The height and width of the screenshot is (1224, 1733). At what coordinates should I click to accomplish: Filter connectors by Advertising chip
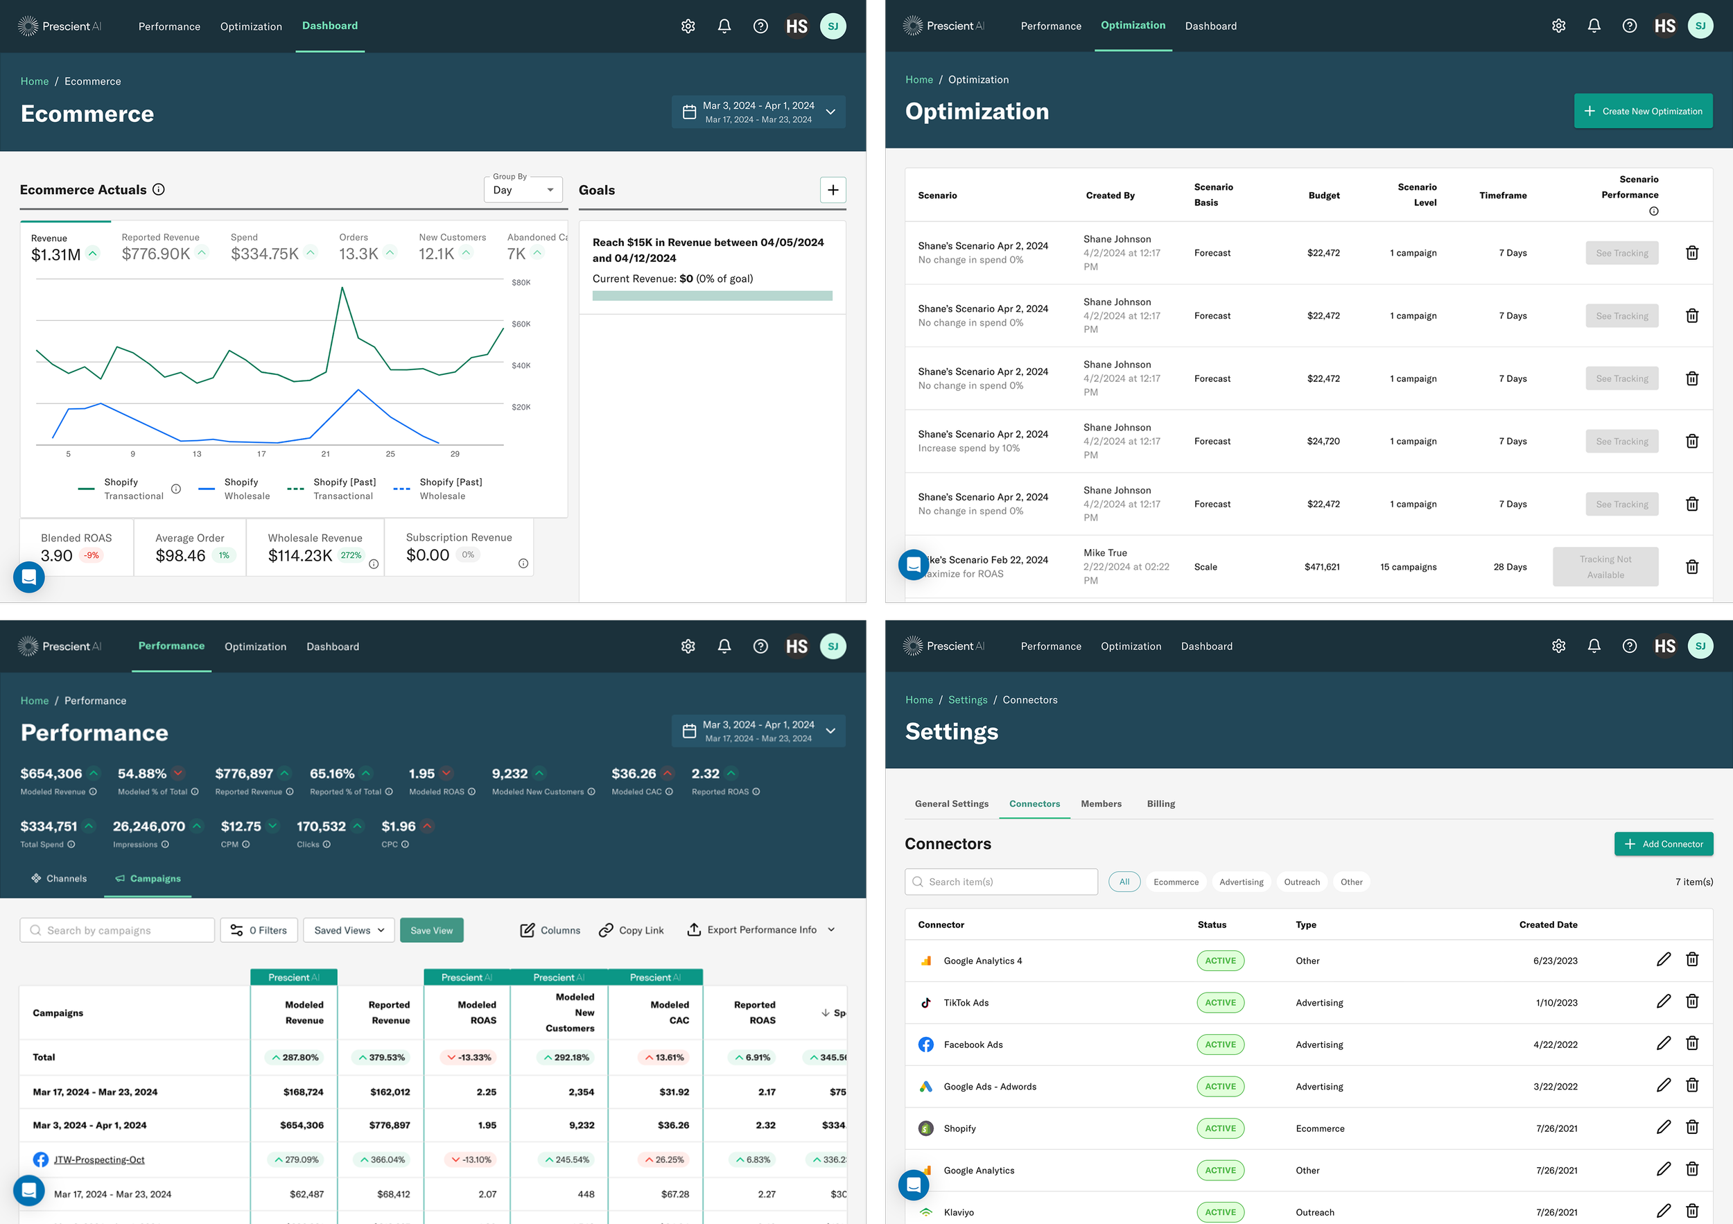[1241, 882]
